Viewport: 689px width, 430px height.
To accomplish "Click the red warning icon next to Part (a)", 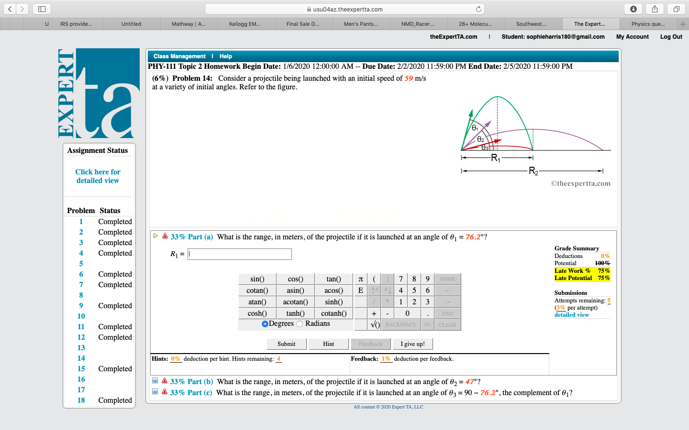I will pyautogui.click(x=165, y=236).
